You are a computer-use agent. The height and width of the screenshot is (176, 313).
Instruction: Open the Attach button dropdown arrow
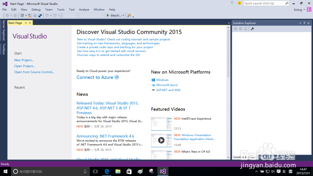tap(123, 16)
